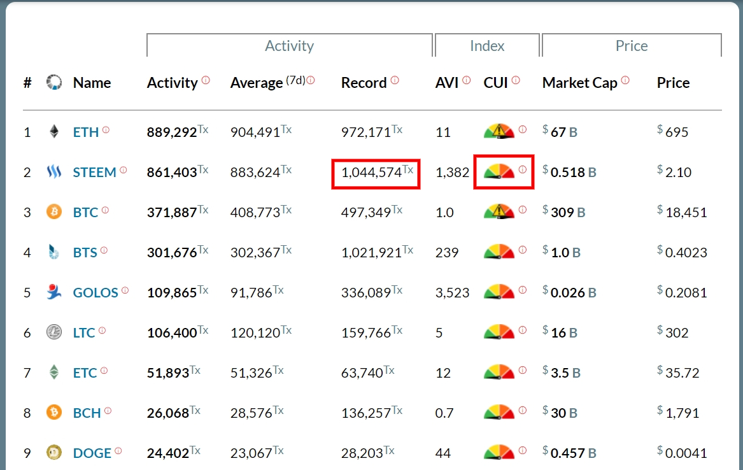743x470 pixels.
Task: Click the Bitcoin Cash BCH logo
Action: 54,412
